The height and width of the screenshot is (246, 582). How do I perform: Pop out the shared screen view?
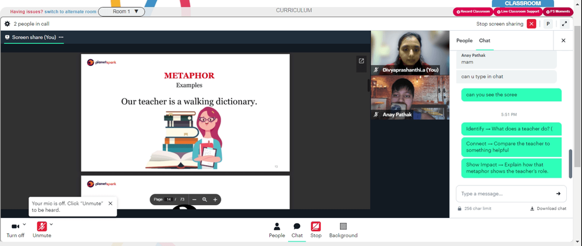[x=361, y=61]
